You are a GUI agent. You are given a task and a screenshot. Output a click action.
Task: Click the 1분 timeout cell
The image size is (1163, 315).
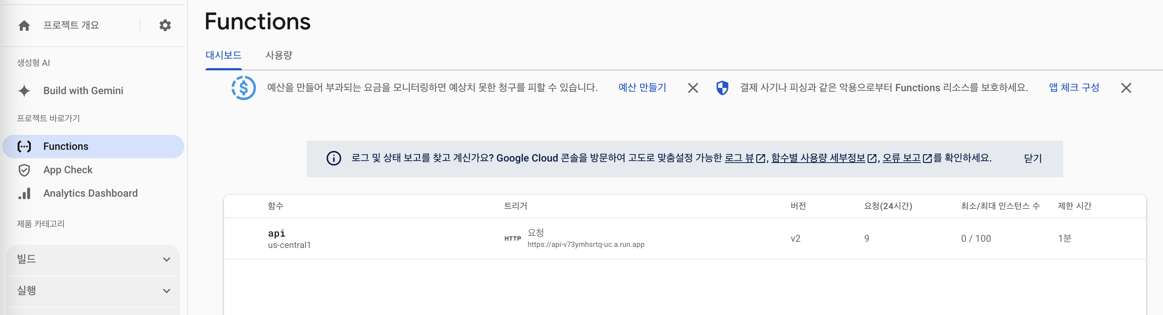point(1065,239)
